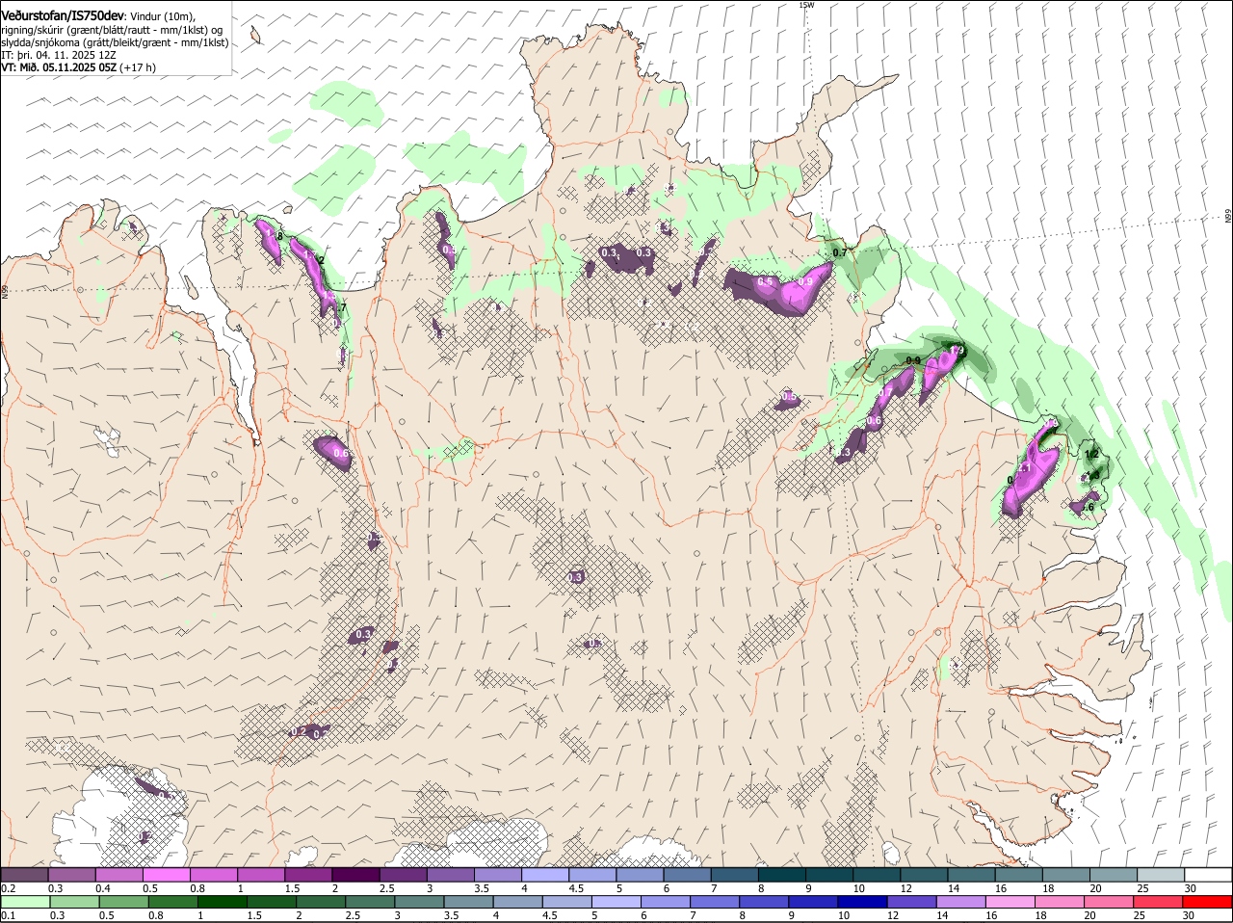Pick bottom legend swatch between 5 and 6

pyautogui.click(x=616, y=902)
